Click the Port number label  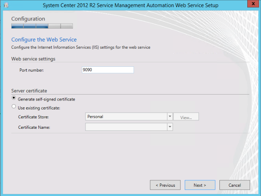tap(31, 70)
